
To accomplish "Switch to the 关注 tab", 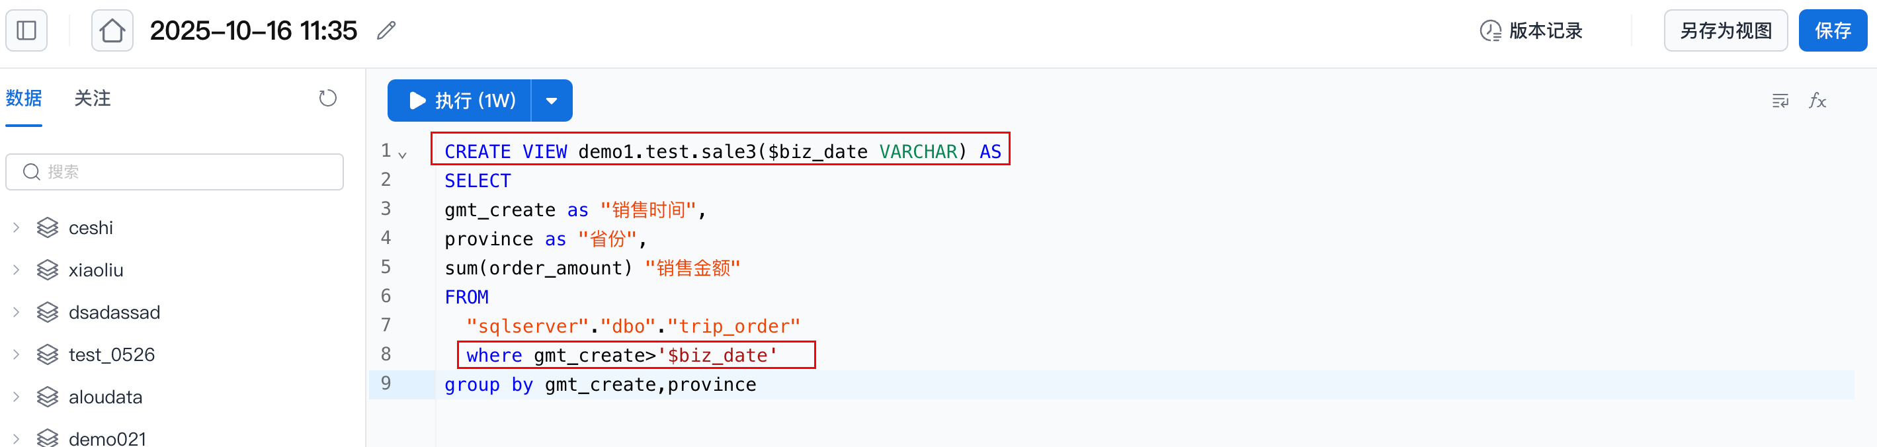I will pyautogui.click(x=93, y=99).
